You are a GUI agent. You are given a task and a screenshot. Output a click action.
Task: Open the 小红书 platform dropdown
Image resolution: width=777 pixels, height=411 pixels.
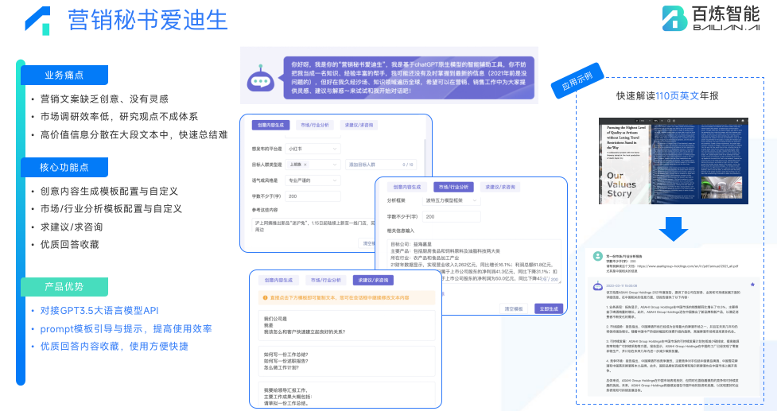313,149
